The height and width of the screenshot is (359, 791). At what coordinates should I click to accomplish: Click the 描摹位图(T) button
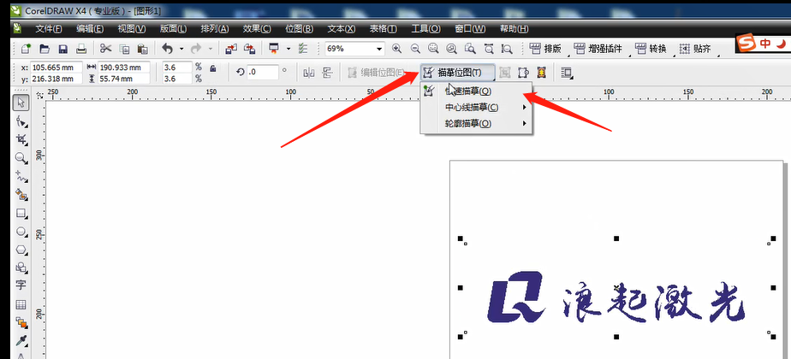point(457,73)
